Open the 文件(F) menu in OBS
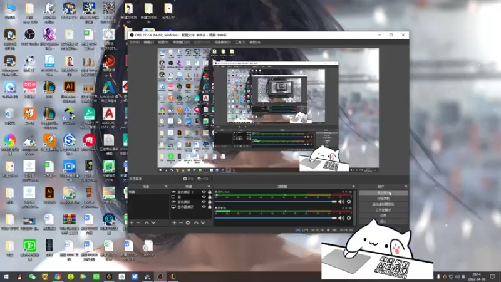The image size is (501, 282). tap(135, 42)
